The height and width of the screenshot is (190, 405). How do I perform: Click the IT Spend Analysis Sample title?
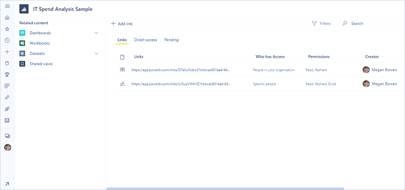pyautogui.click(x=63, y=9)
